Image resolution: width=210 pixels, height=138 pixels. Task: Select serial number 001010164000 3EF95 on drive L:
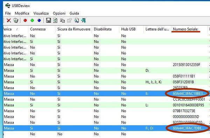(188, 105)
